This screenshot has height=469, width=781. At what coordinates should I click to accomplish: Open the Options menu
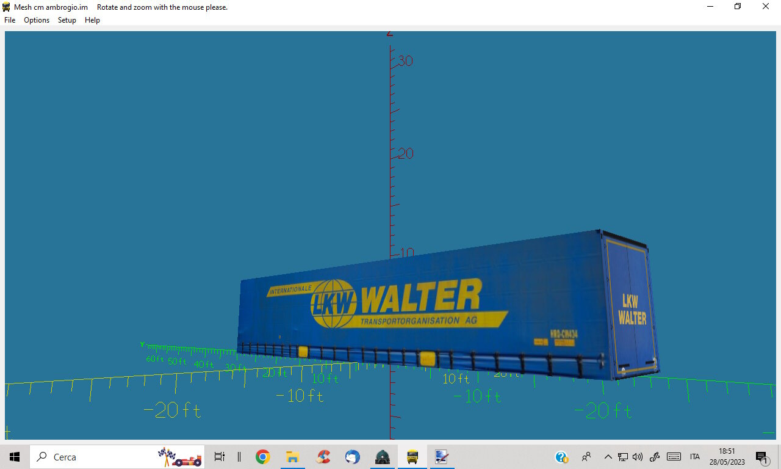(x=37, y=20)
